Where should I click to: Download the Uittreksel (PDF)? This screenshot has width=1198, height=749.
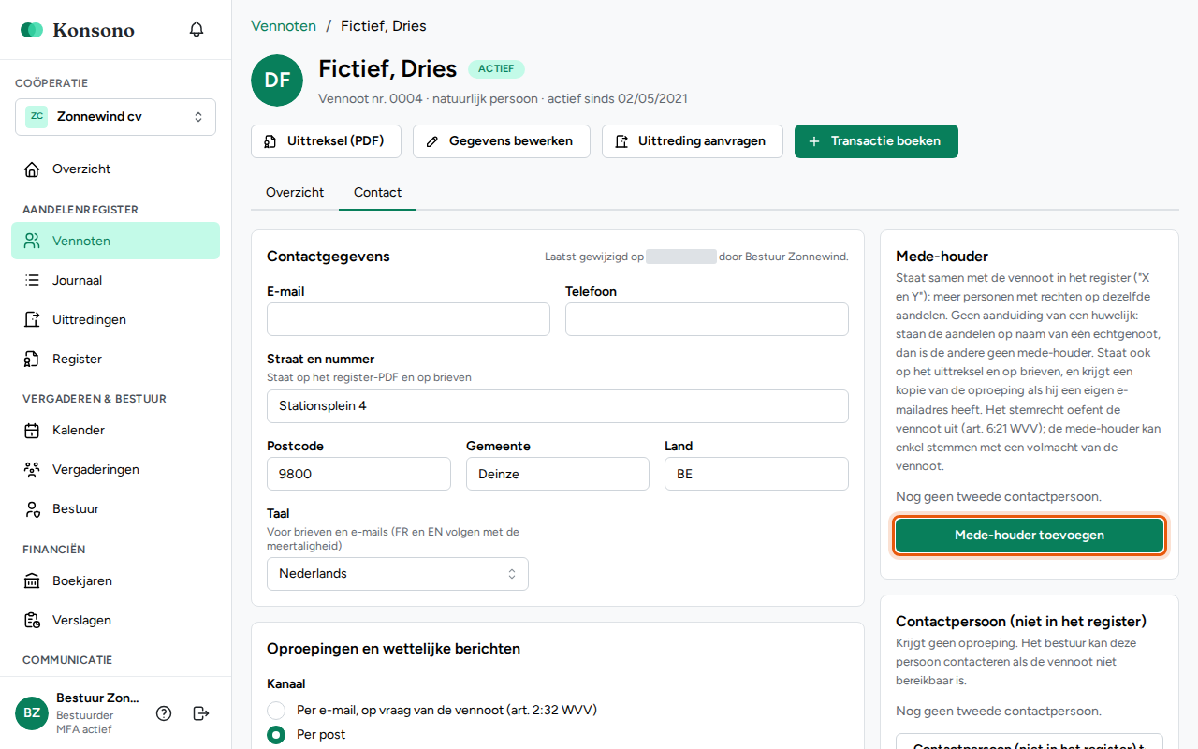pyautogui.click(x=326, y=141)
